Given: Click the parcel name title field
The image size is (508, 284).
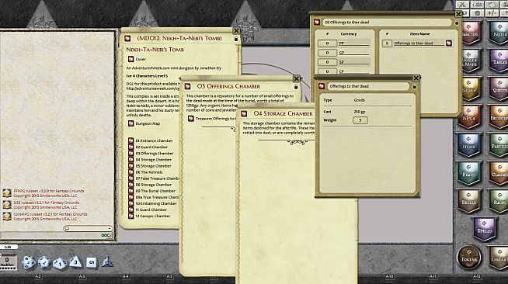Looking at the screenshot, I should point(387,23).
